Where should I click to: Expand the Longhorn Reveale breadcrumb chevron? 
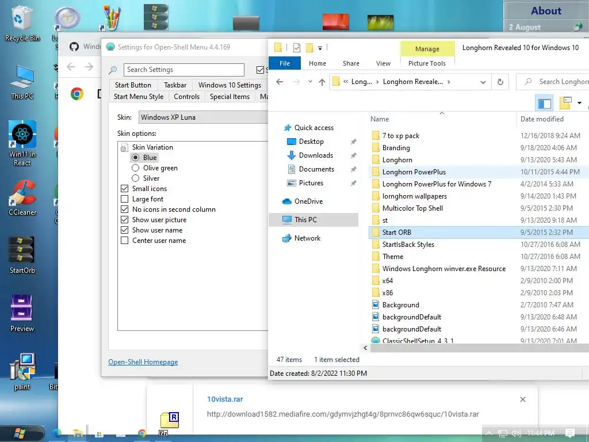449,82
